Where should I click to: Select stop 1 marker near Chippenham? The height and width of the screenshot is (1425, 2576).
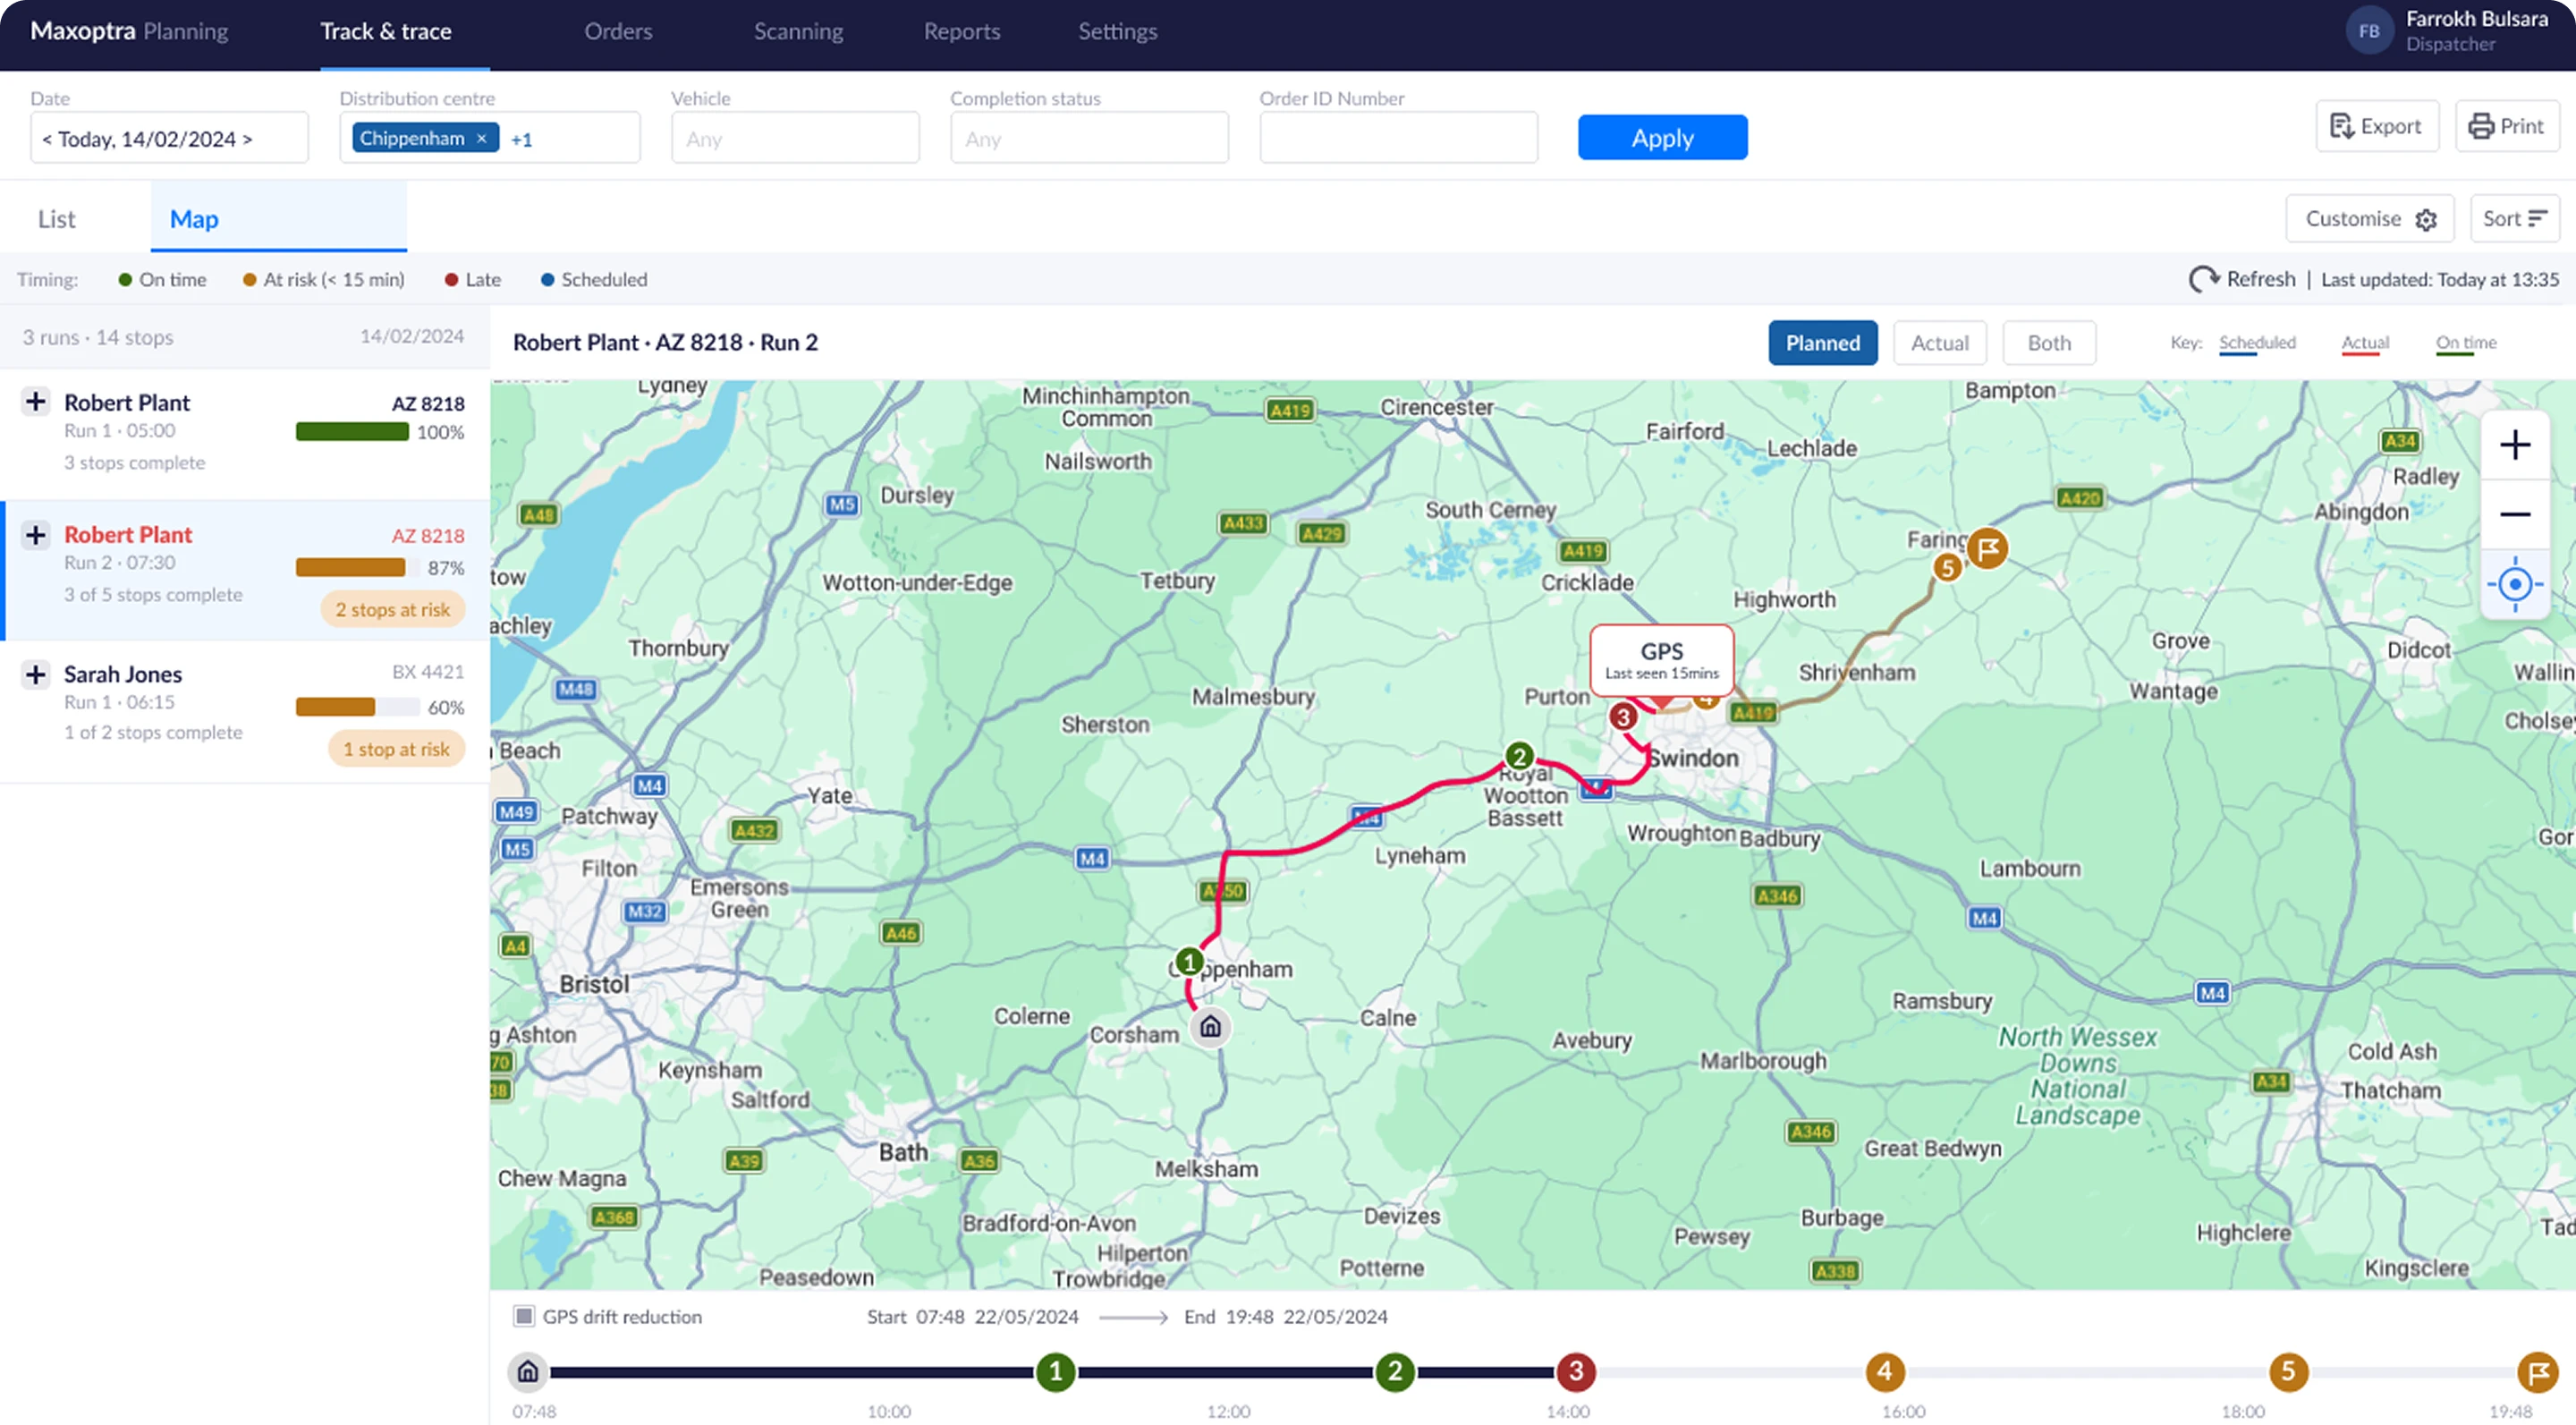1189,962
